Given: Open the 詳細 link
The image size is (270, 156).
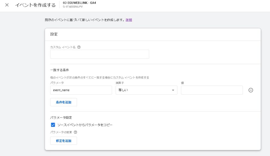Looking at the screenshot, I should click(129, 20).
